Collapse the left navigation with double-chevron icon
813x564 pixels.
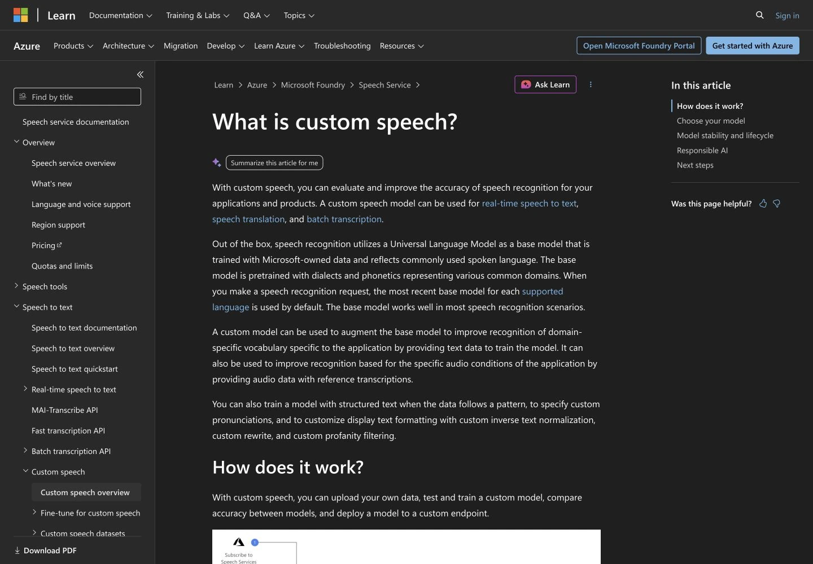click(x=140, y=74)
